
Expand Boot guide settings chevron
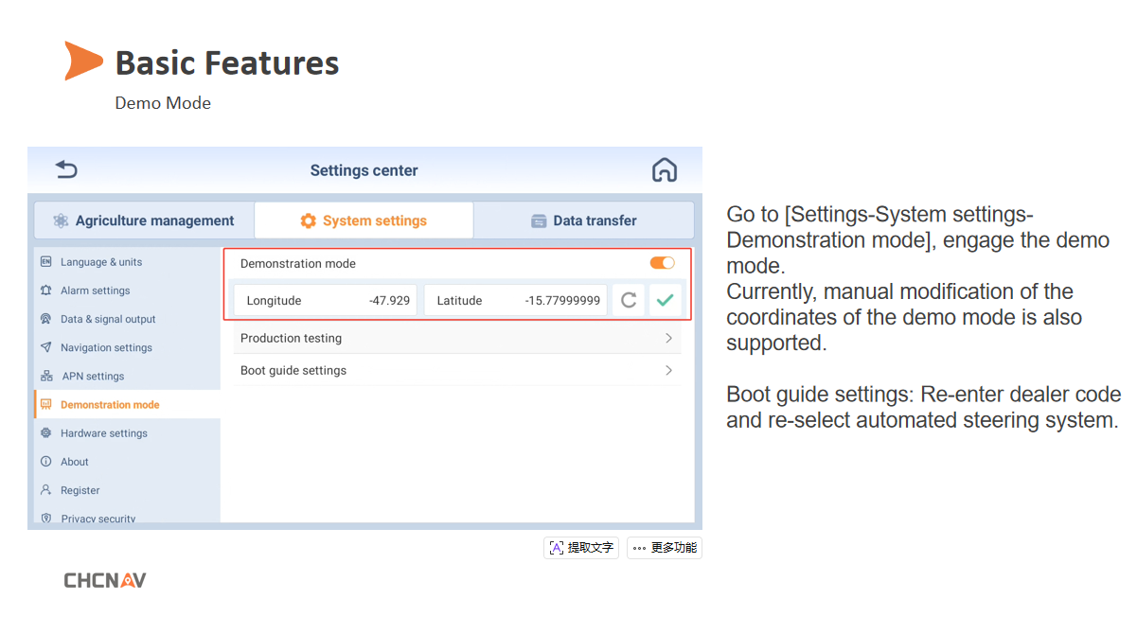(x=668, y=370)
